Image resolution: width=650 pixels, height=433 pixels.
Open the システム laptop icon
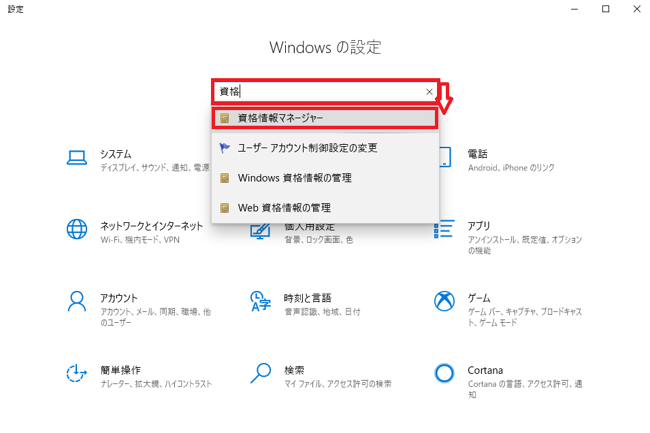pyautogui.click(x=77, y=158)
